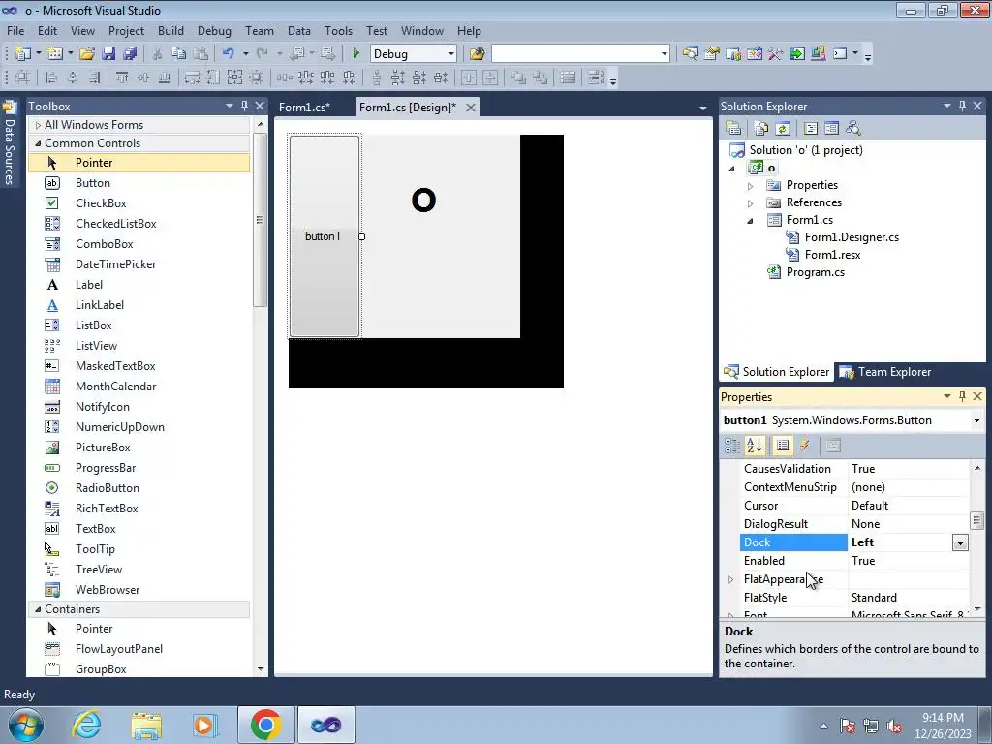Collapse the Form1.cs node in Solution Explorer

(x=751, y=221)
